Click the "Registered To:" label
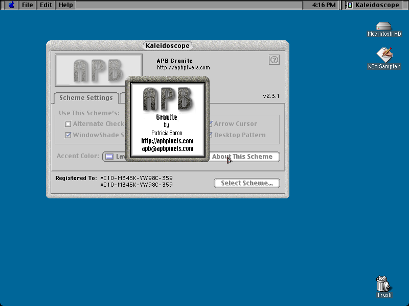 tap(76, 178)
